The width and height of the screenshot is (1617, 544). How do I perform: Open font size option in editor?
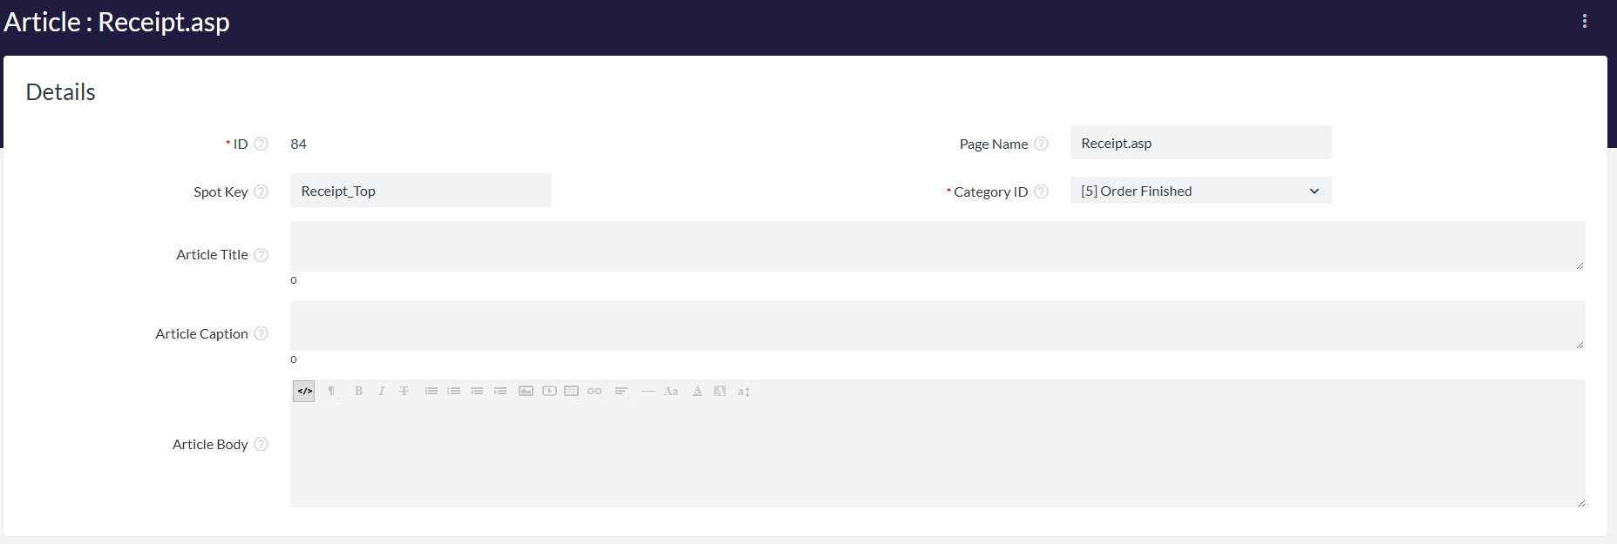pyautogui.click(x=744, y=392)
